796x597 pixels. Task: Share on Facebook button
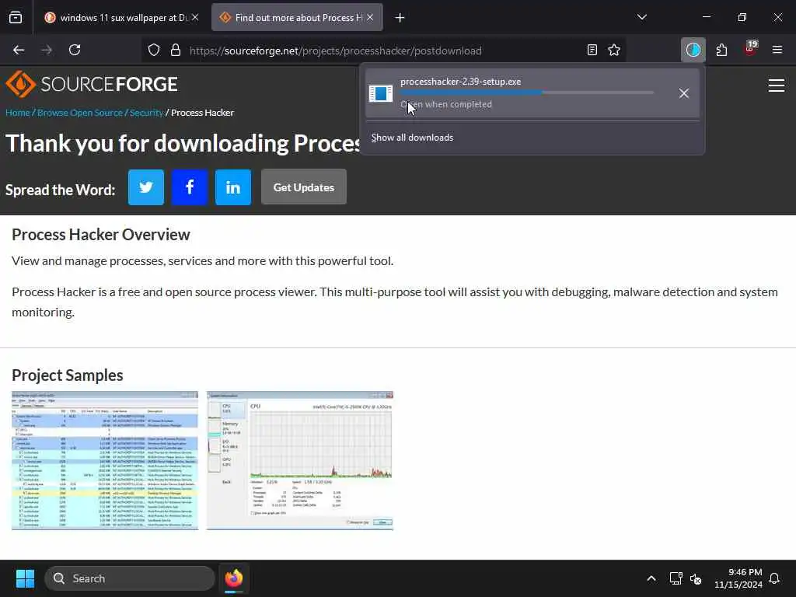(x=190, y=187)
